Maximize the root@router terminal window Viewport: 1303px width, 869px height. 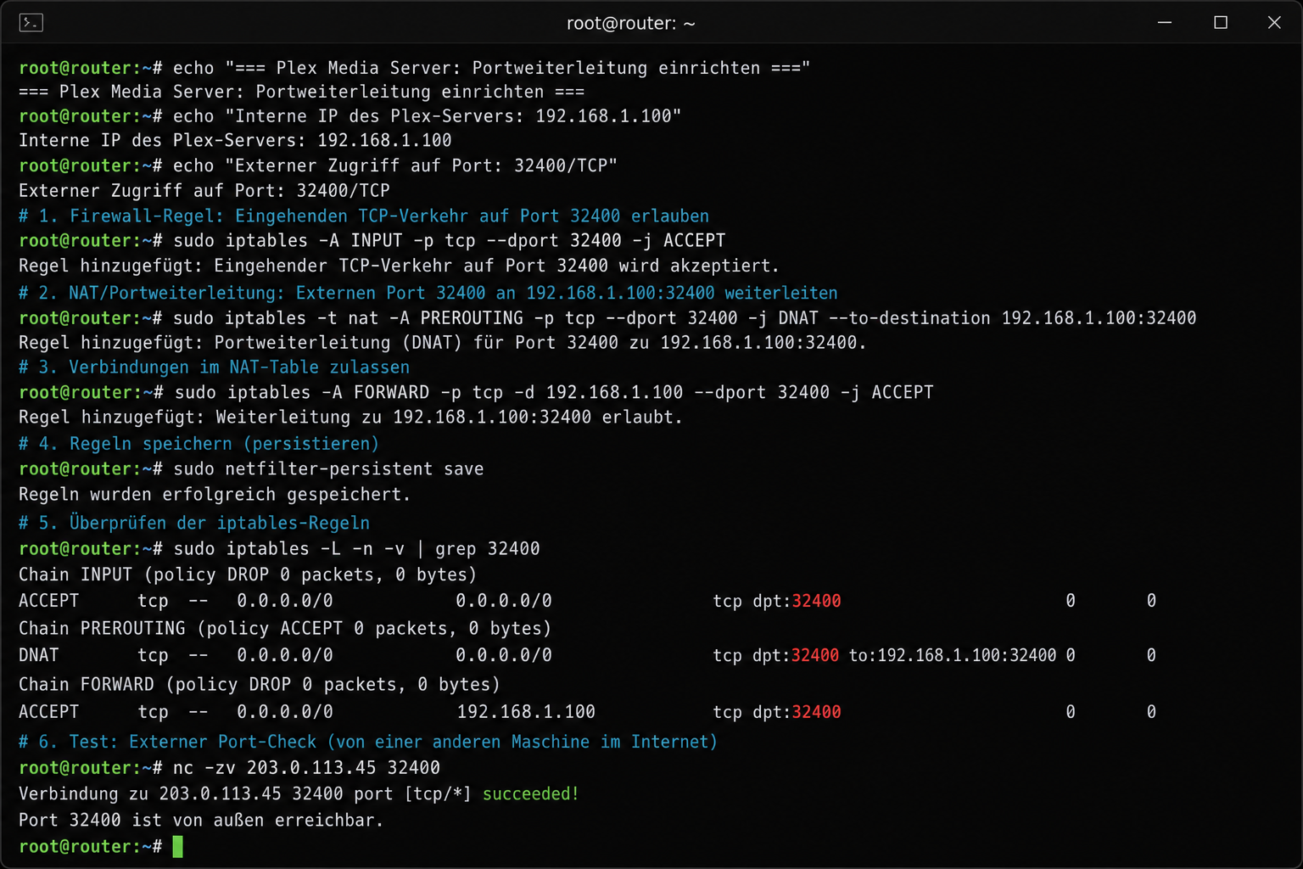coord(1221,23)
